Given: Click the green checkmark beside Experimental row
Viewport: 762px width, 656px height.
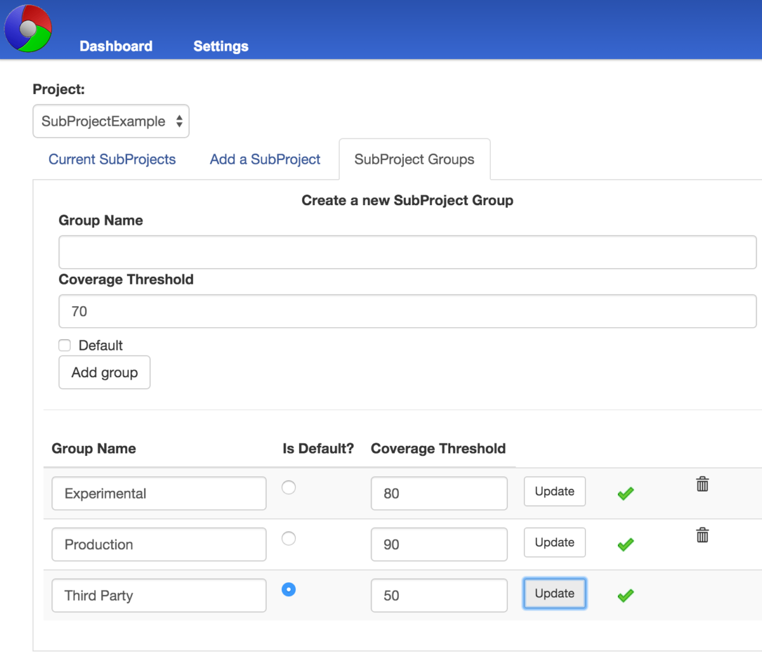Looking at the screenshot, I should pyautogui.click(x=625, y=493).
